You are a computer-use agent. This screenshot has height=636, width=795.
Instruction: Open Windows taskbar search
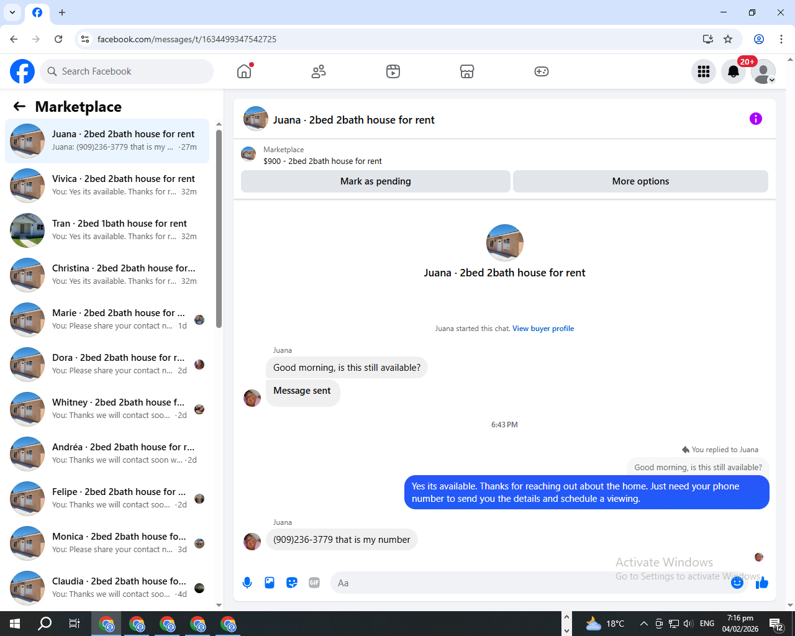click(x=45, y=624)
